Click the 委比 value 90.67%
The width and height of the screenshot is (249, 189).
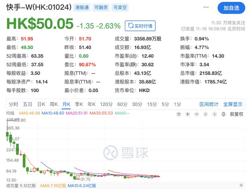[x=88, y=65]
